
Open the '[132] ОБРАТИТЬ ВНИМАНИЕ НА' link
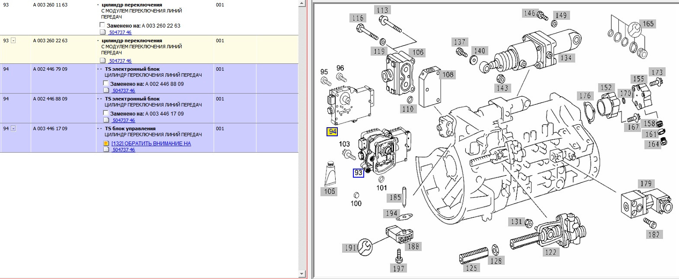pos(151,144)
